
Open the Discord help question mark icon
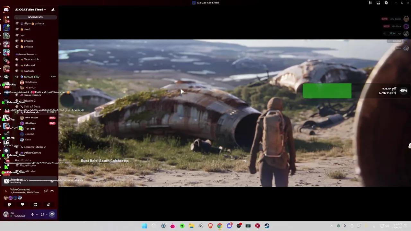tap(386, 3)
